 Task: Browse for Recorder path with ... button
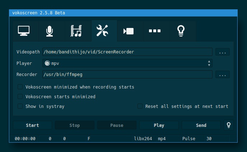click(223, 75)
